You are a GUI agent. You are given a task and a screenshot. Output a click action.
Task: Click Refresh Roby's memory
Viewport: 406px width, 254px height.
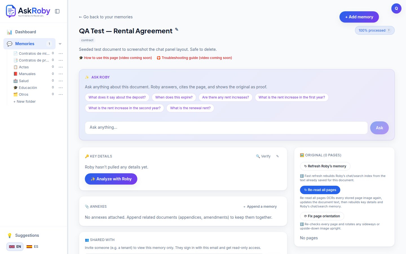pyautogui.click(x=325, y=166)
